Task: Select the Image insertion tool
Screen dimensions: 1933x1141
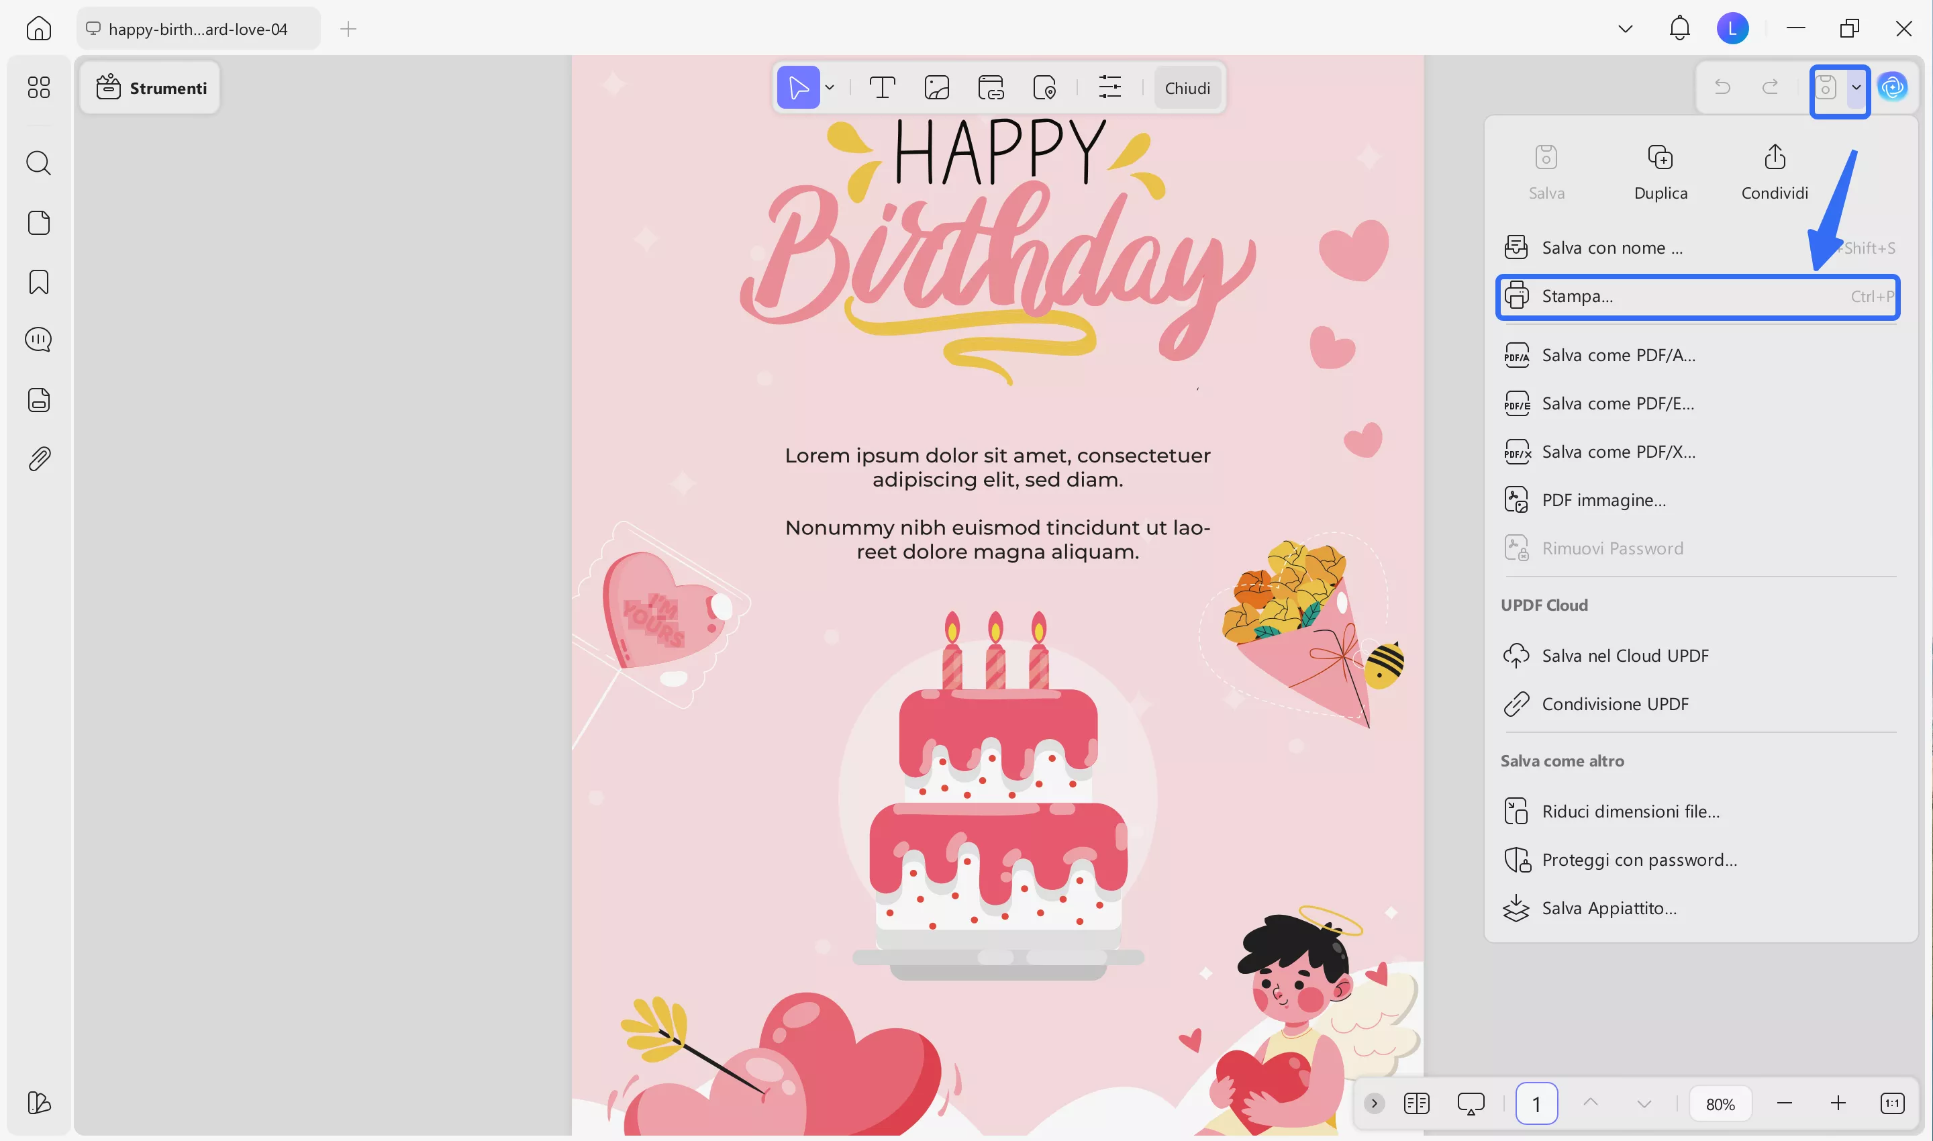Action: tap(936, 87)
